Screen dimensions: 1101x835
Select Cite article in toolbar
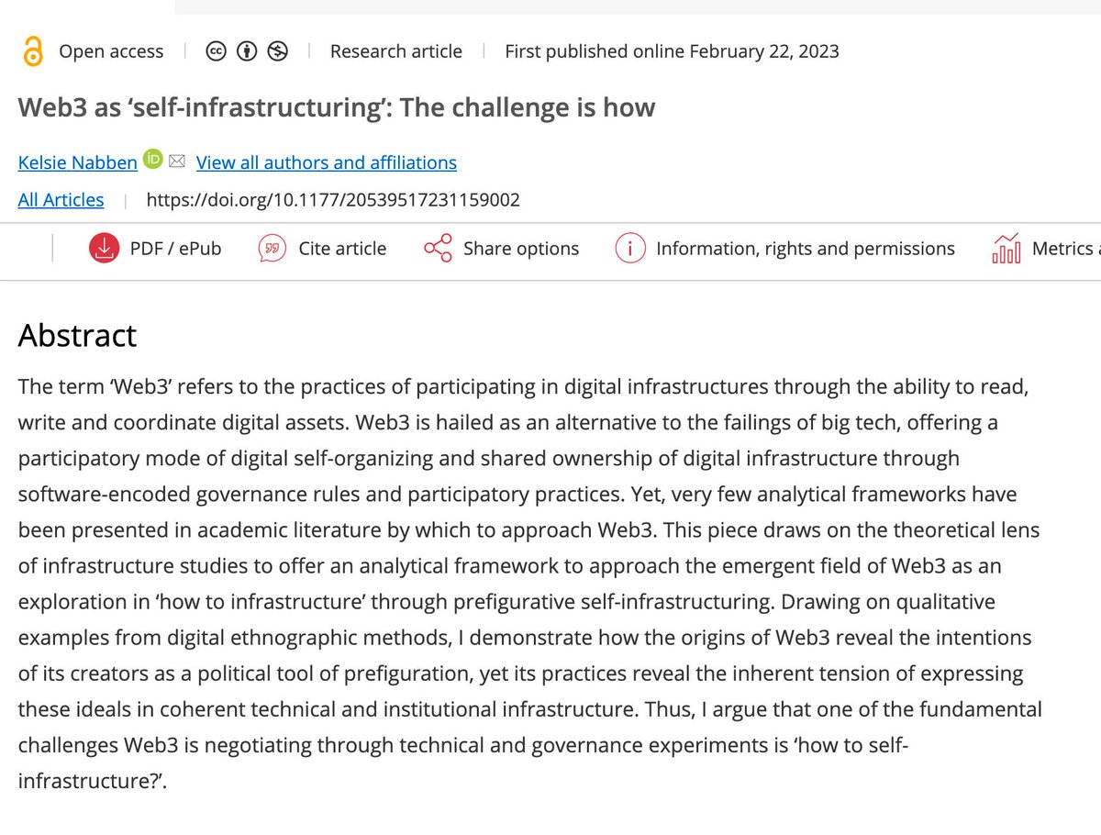342,248
